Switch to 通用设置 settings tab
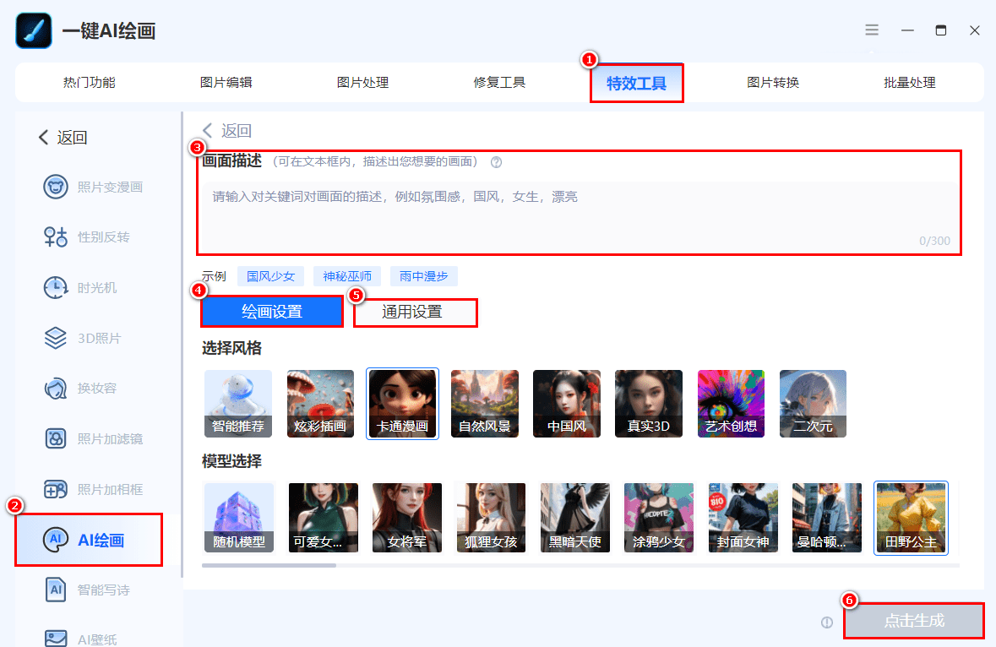996x647 pixels. 415,313
